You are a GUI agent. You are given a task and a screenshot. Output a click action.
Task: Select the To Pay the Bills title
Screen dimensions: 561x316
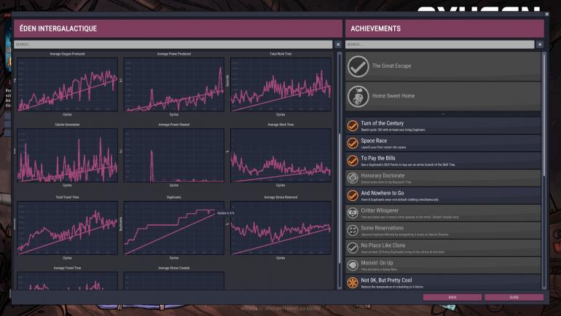378,158
